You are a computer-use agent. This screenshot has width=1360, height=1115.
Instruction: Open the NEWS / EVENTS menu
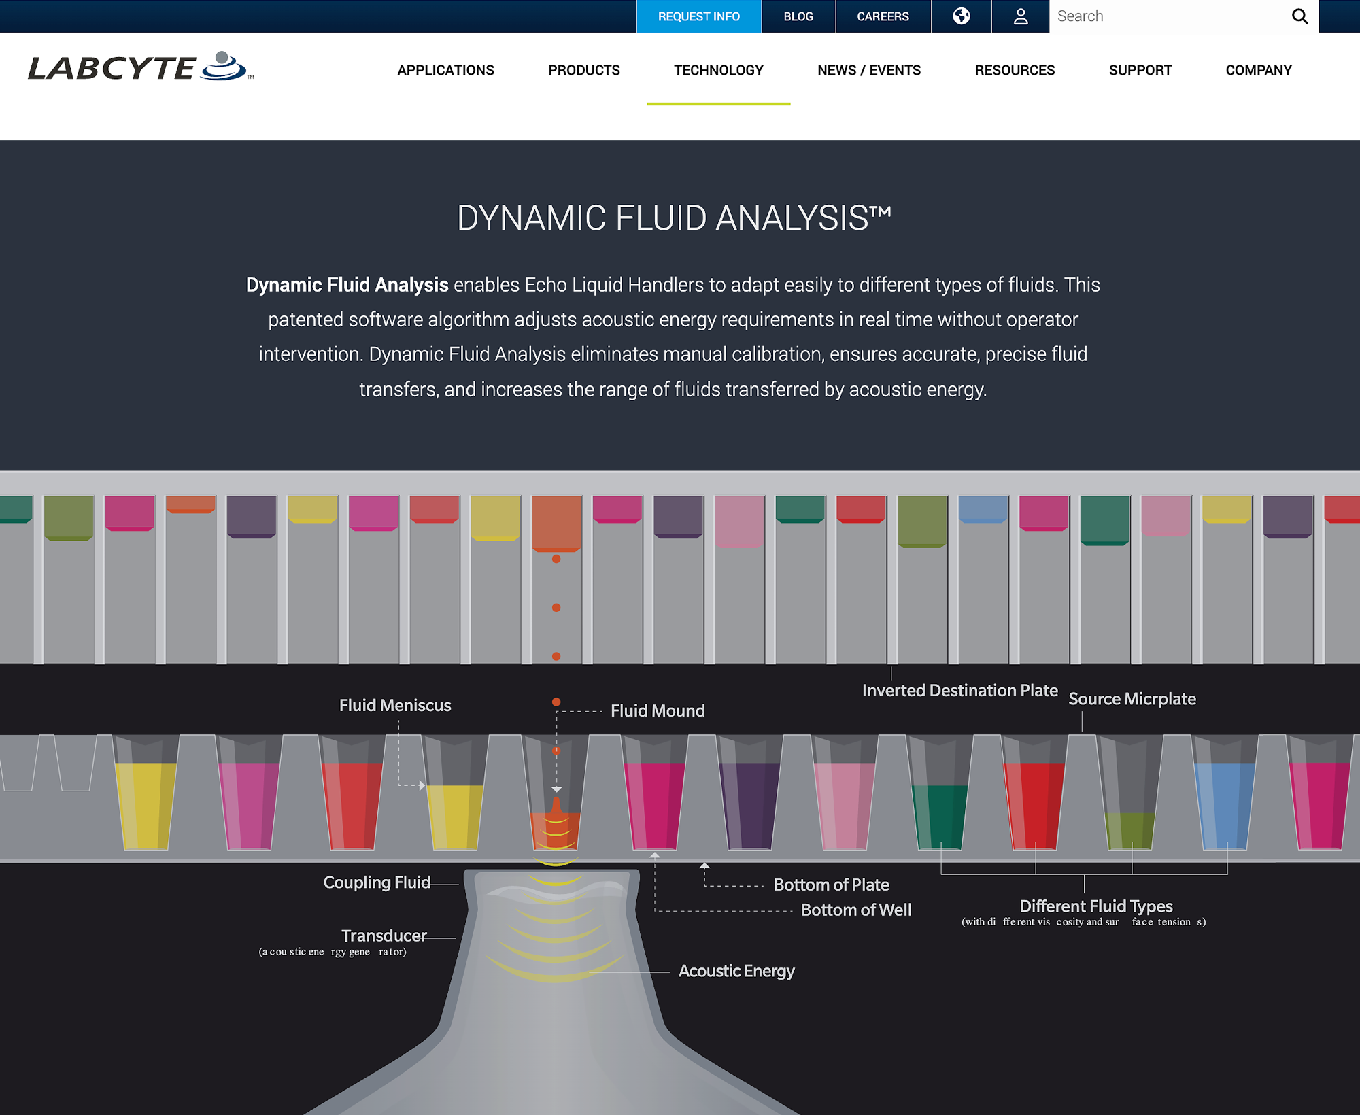(x=868, y=70)
